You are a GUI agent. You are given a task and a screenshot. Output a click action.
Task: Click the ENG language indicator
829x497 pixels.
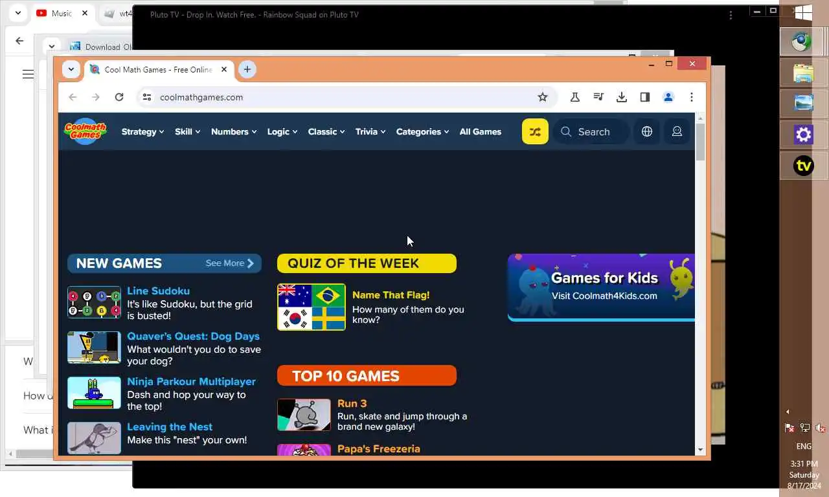pyautogui.click(x=804, y=447)
